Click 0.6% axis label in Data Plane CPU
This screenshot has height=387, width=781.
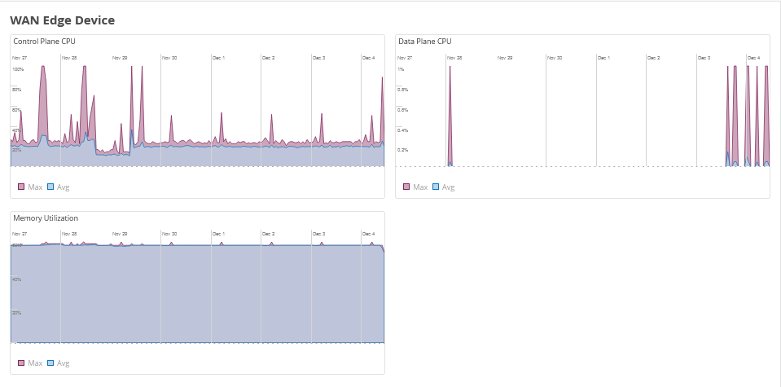[403, 109]
